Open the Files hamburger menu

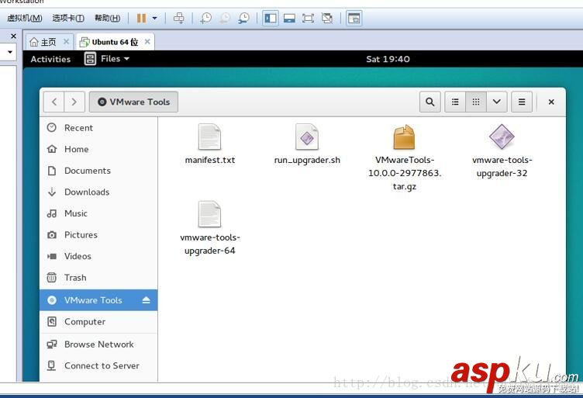tap(522, 102)
